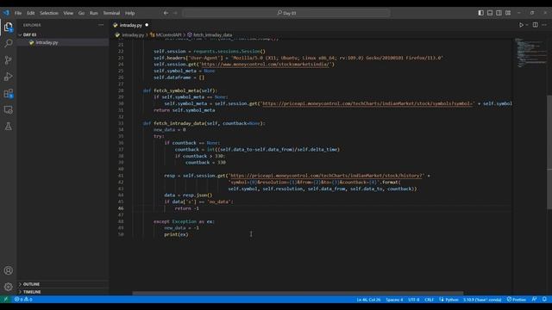Open the Edit menu
This screenshot has height=310, width=552.
[x=31, y=13]
